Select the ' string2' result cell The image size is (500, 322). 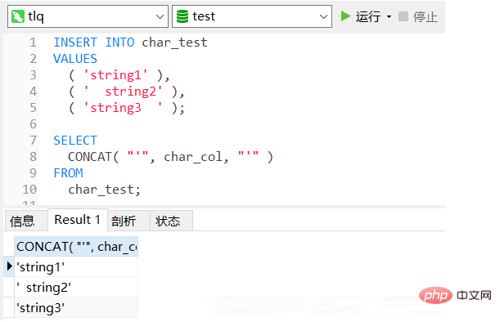coord(76,288)
